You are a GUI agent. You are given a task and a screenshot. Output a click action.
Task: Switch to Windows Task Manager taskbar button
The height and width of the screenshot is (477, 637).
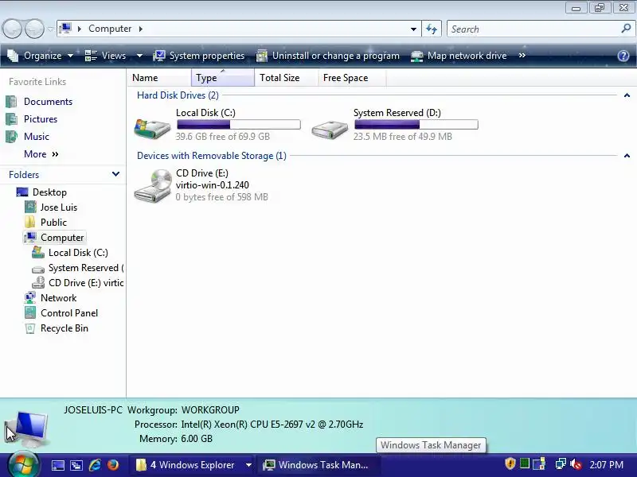click(x=318, y=465)
